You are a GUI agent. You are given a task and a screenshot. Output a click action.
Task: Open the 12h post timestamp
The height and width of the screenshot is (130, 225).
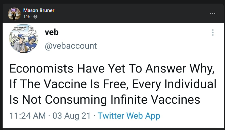tap(27, 17)
